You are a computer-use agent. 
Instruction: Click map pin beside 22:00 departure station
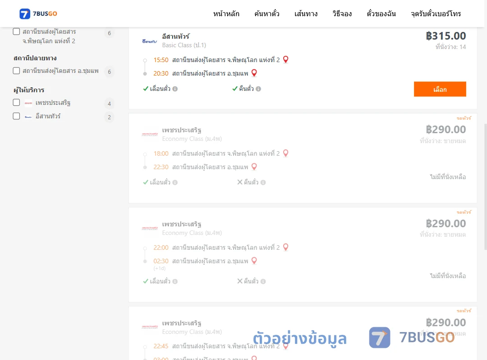[x=286, y=247]
